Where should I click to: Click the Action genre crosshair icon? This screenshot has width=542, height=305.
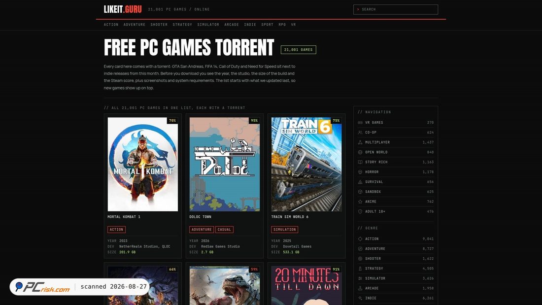pyautogui.click(x=360, y=238)
